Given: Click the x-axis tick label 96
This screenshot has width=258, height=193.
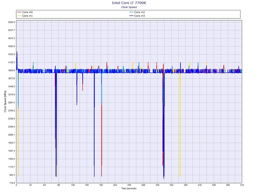Looking at the screenshot, I should (59, 185).
